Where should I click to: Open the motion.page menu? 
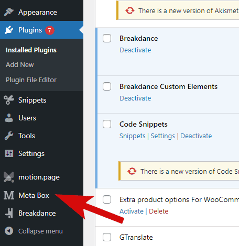coord(41,177)
